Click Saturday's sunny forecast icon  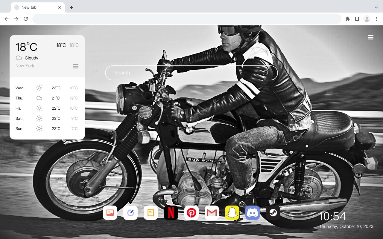[x=39, y=118]
